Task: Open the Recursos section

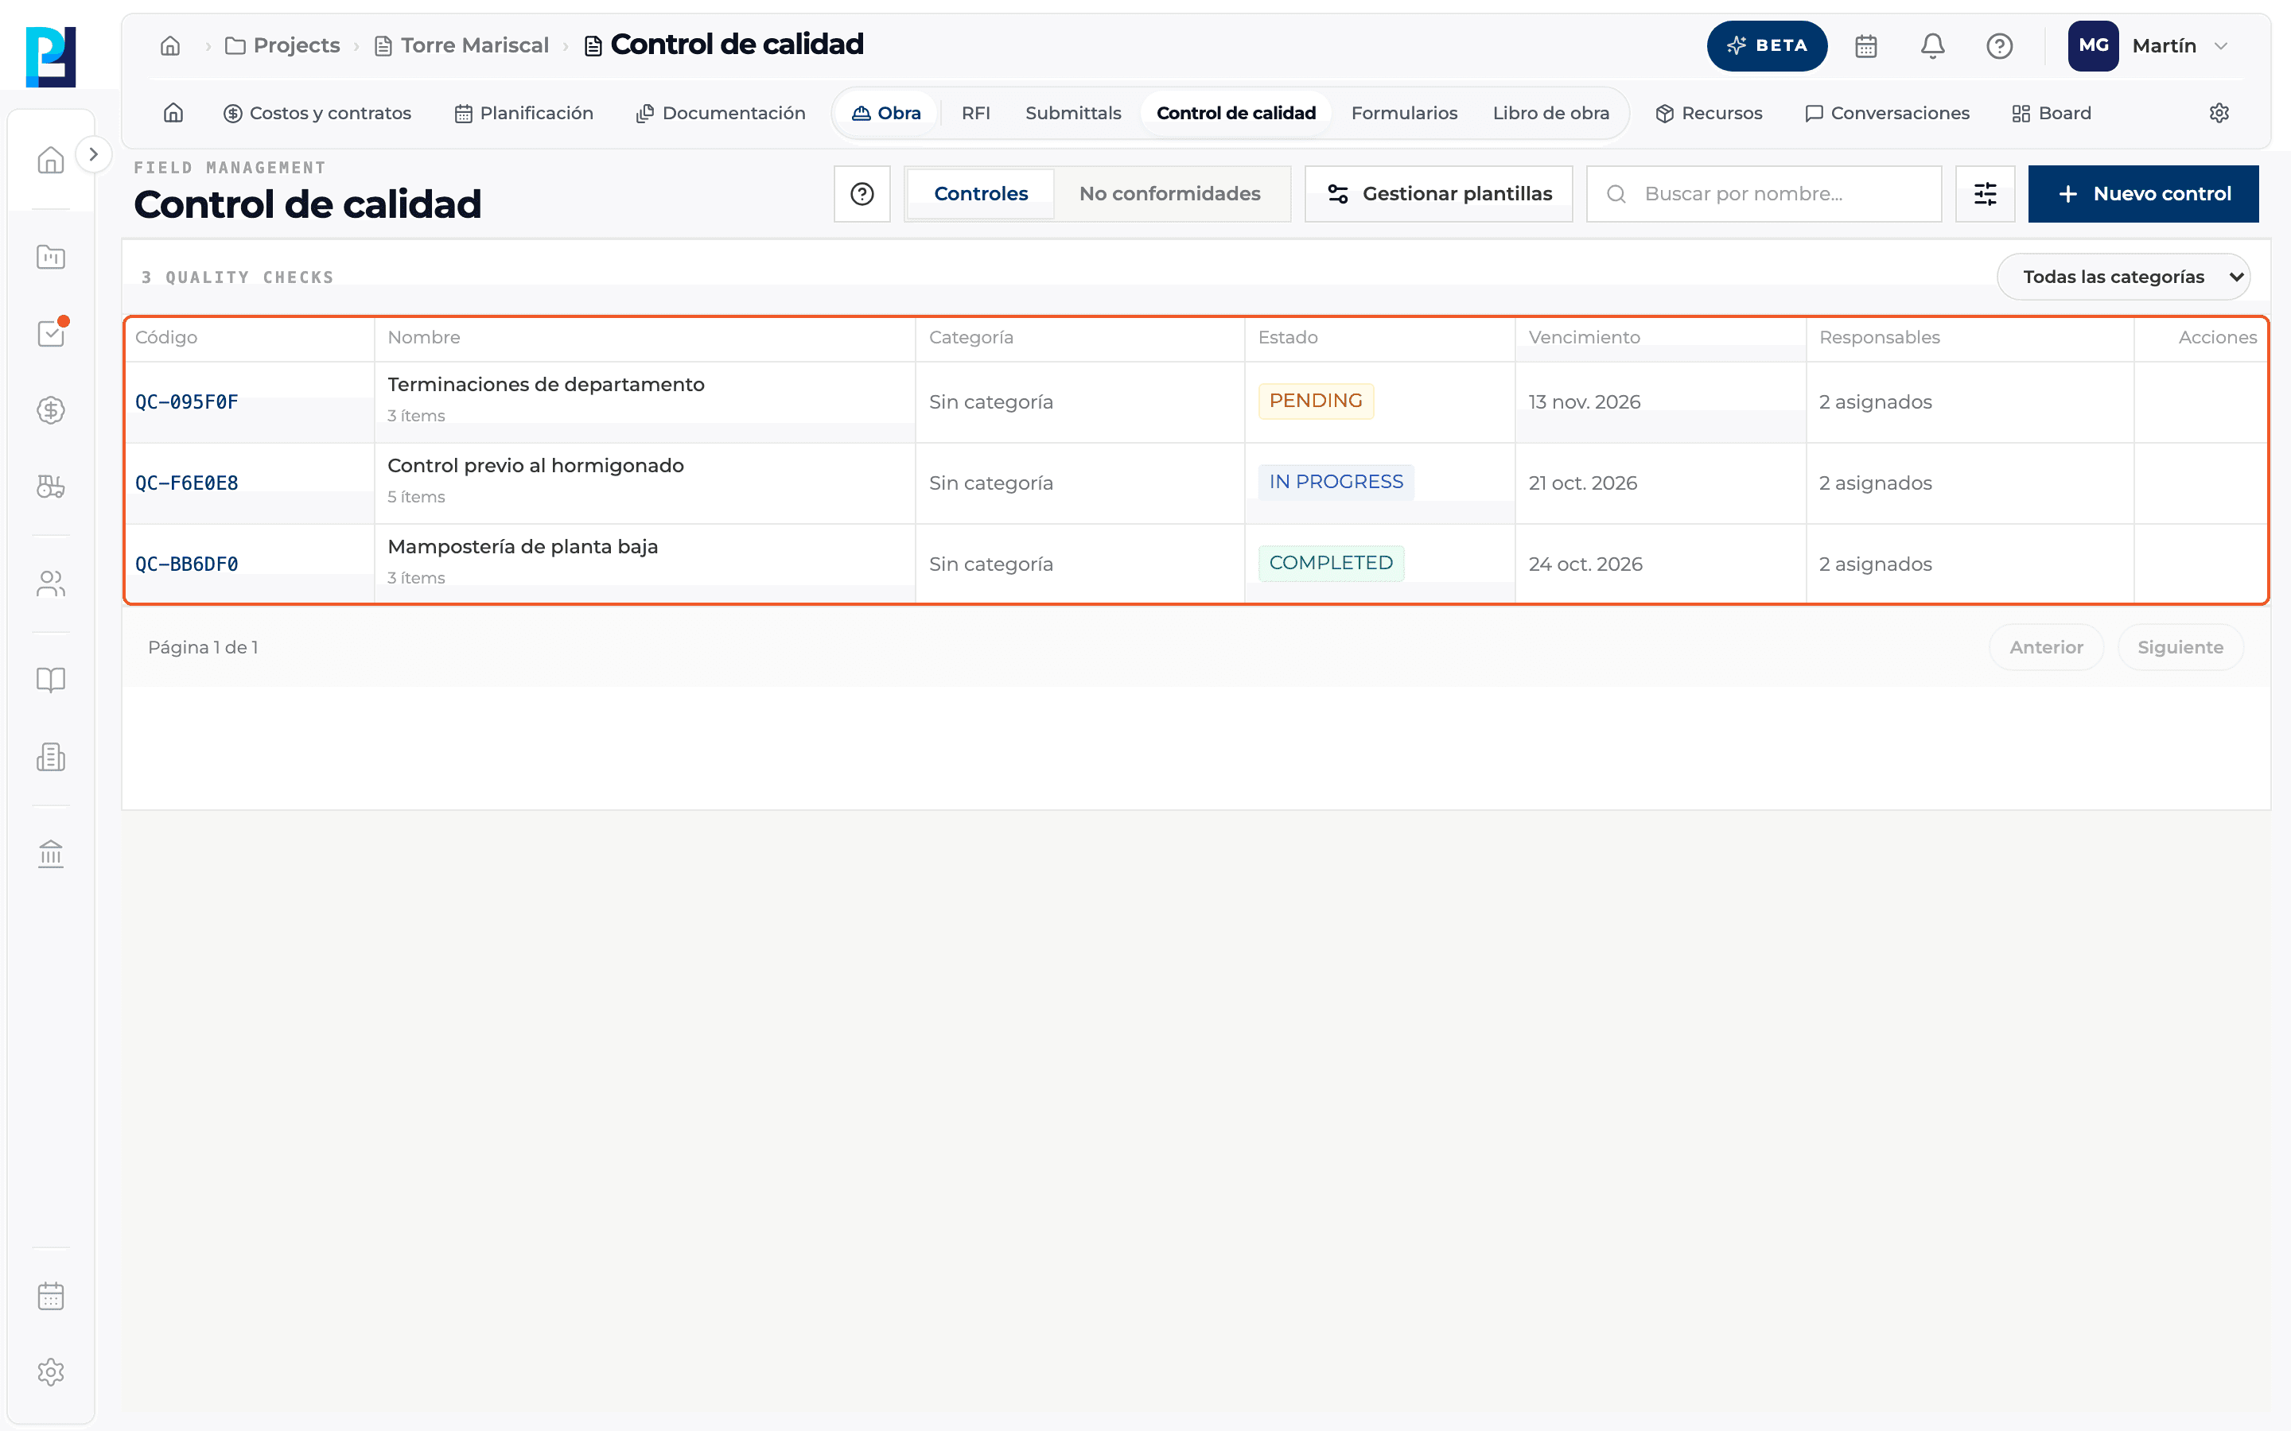Action: pyautogui.click(x=1709, y=113)
